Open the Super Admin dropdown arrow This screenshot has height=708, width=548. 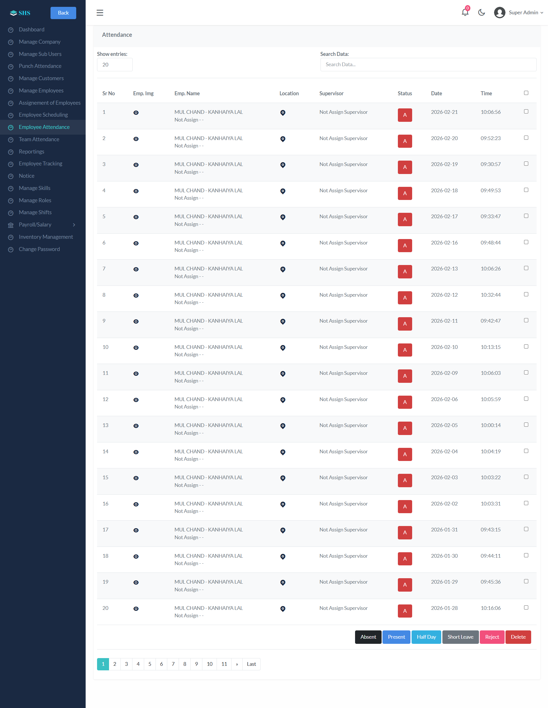coord(541,13)
